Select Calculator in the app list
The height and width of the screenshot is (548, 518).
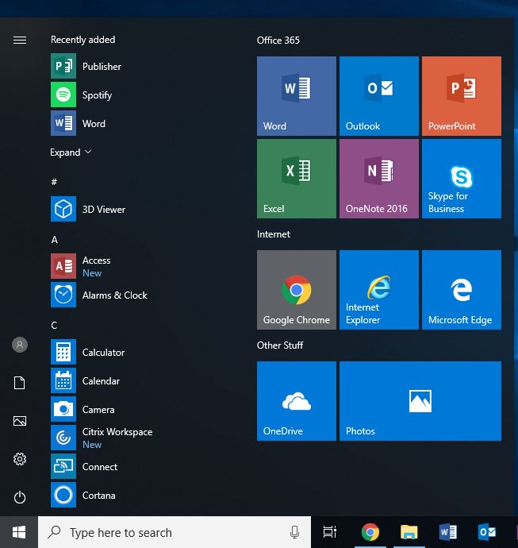(103, 353)
